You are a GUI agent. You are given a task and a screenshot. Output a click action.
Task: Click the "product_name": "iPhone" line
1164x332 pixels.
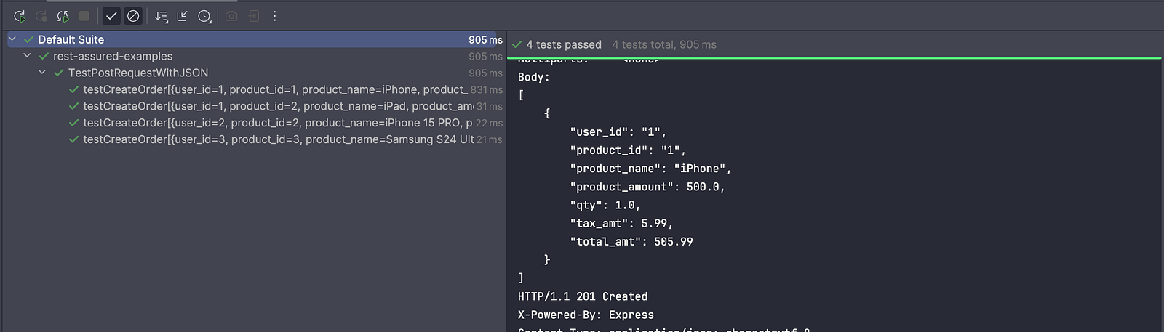650,169
